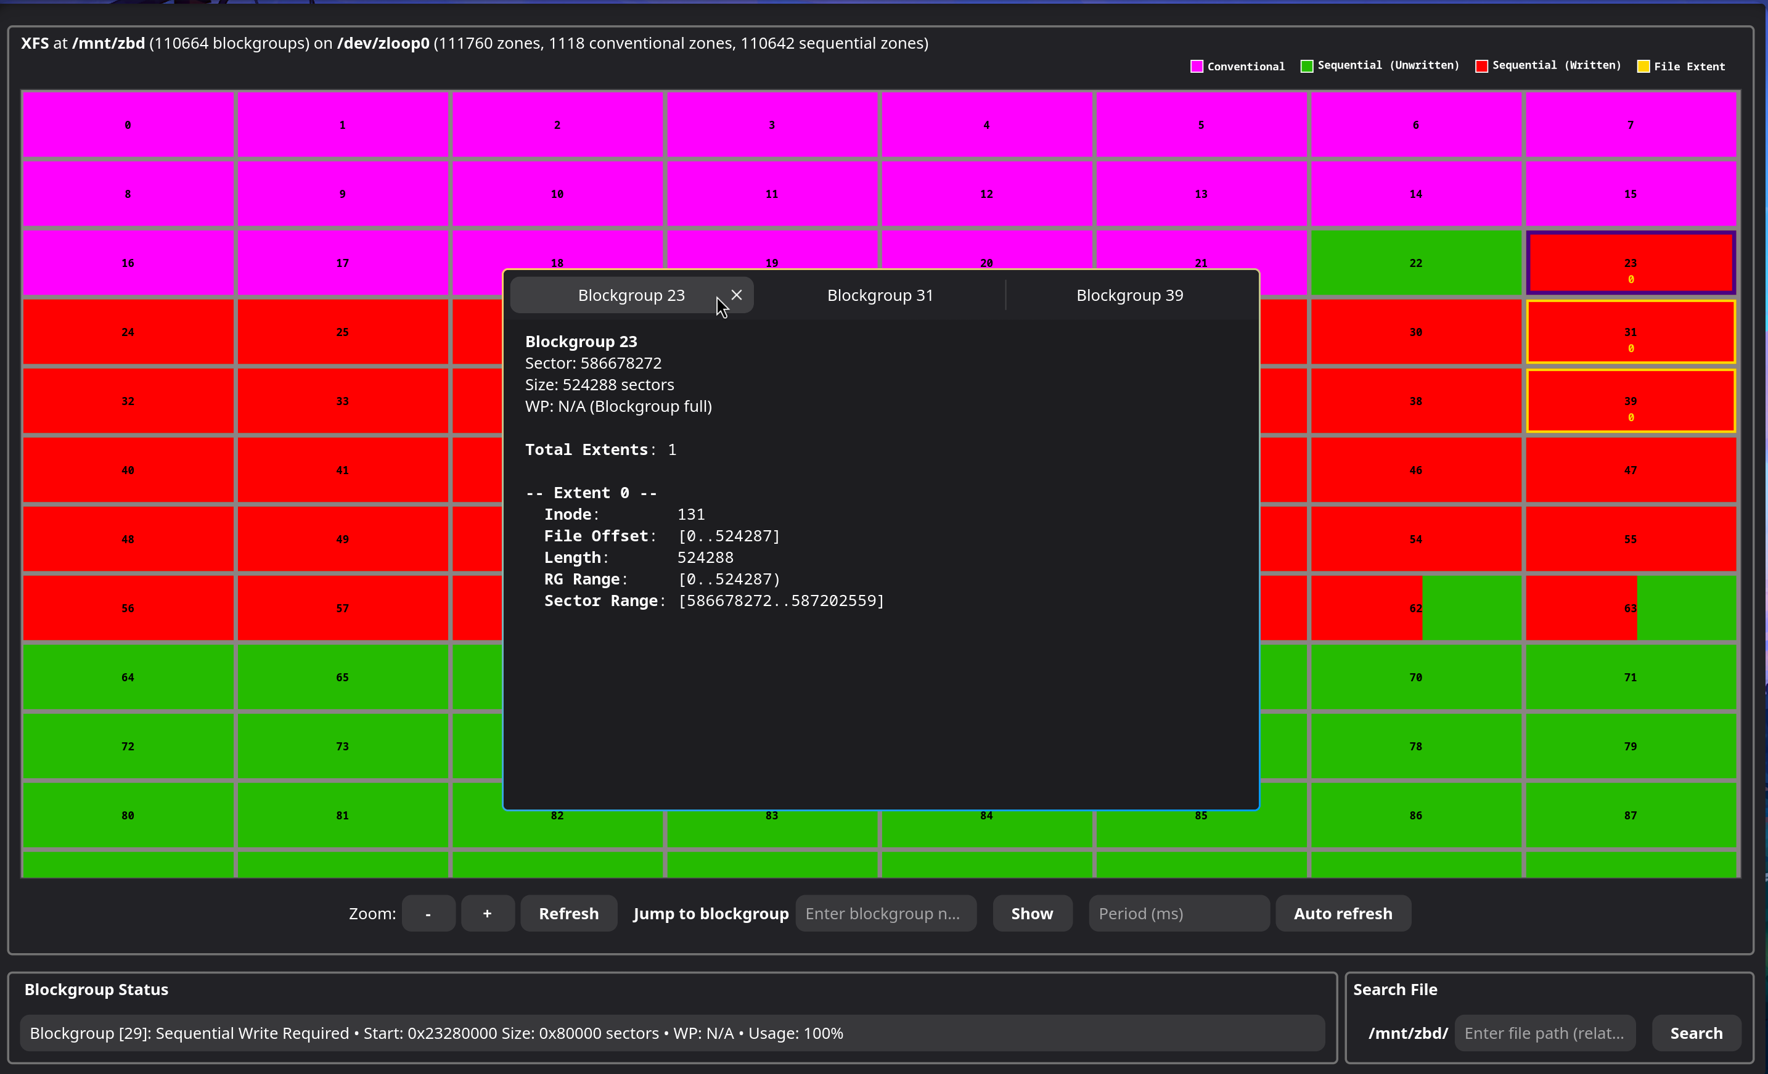1768x1074 pixels.
Task: Click the Conventional magenta legend swatch
Action: (1196, 66)
